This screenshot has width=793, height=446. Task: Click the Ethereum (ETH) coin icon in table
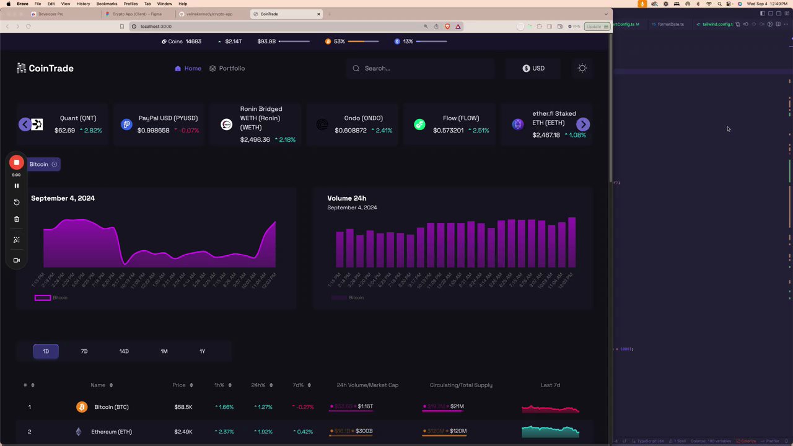pyautogui.click(x=78, y=432)
